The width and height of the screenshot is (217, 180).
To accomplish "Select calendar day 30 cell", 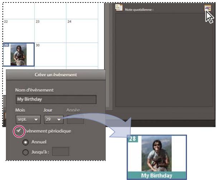I will pyautogui.click(x=50, y=54).
